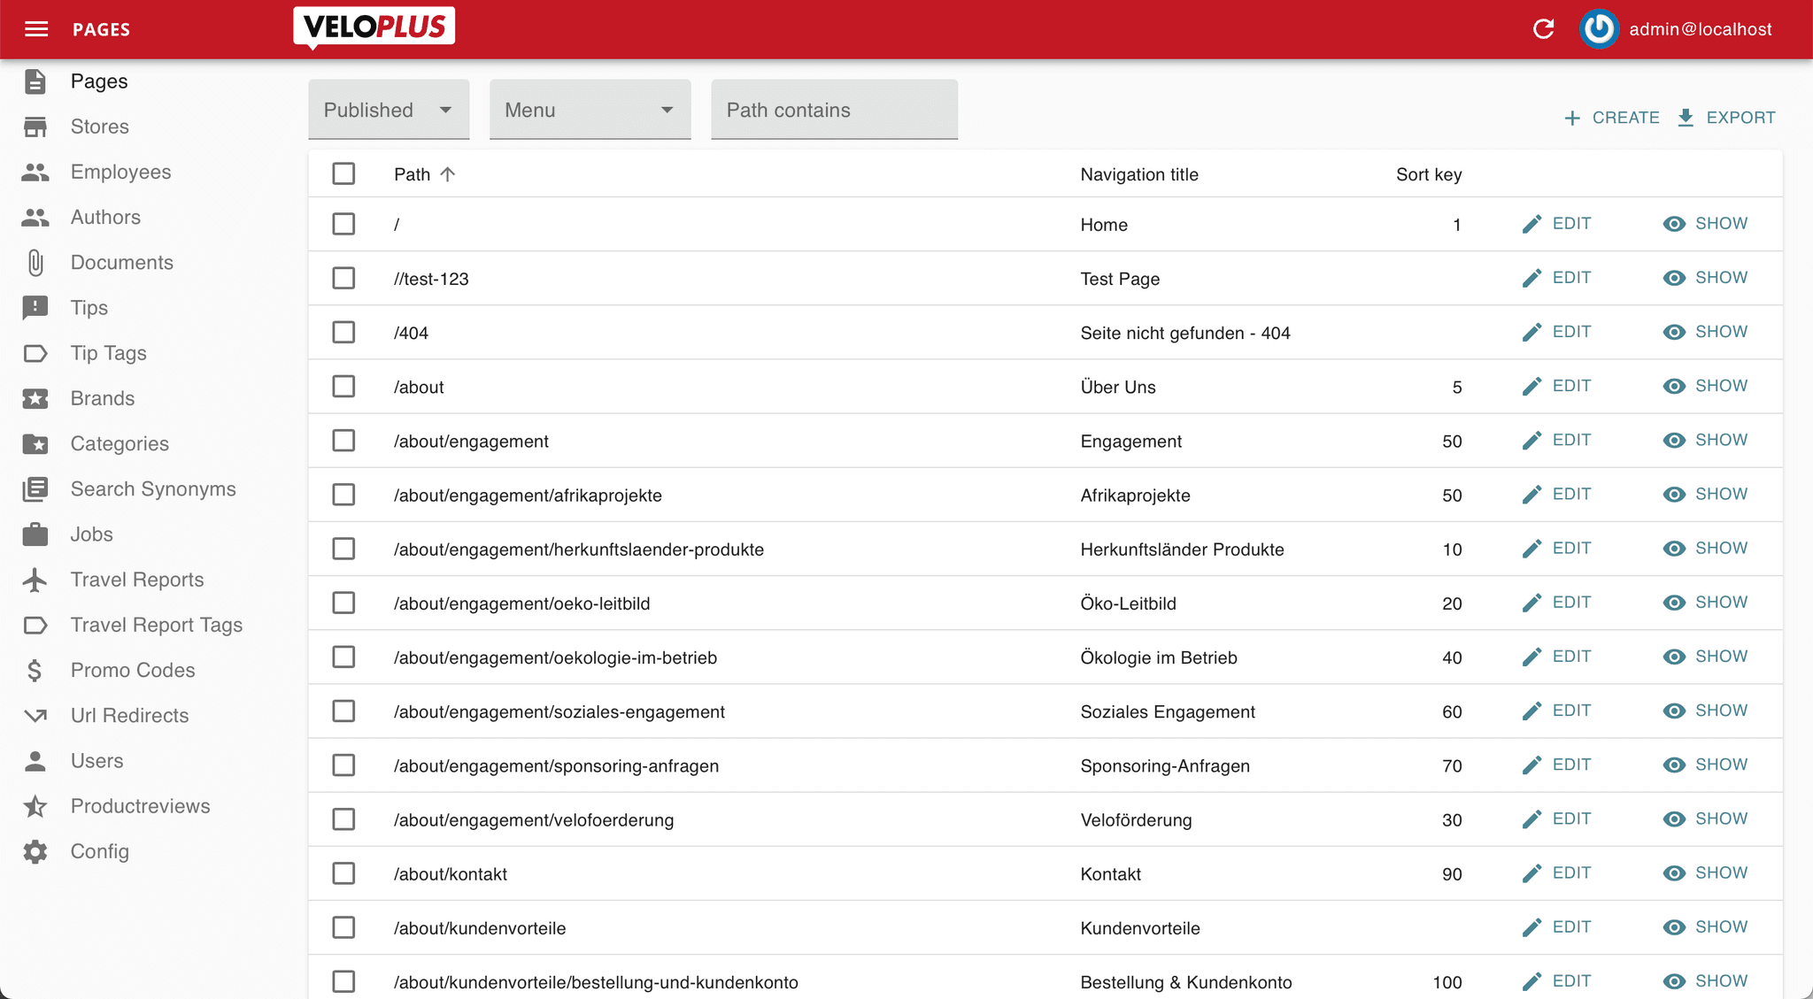Screen dimensions: 1813x999
Task: Click the Promo Codes dollar icon
Action: pos(35,671)
